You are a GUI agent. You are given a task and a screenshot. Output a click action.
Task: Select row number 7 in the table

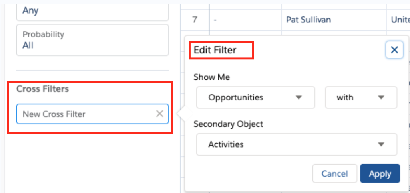(x=195, y=20)
